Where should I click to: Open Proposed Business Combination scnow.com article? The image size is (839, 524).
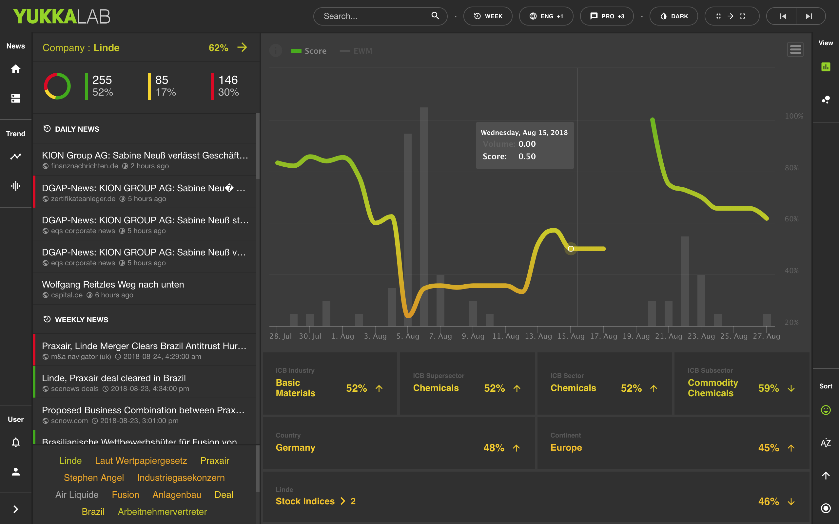coord(145,415)
